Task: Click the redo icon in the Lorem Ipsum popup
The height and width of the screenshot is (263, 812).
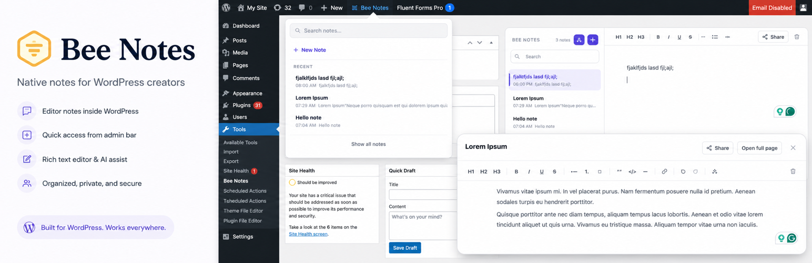Action: pyautogui.click(x=695, y=171)
